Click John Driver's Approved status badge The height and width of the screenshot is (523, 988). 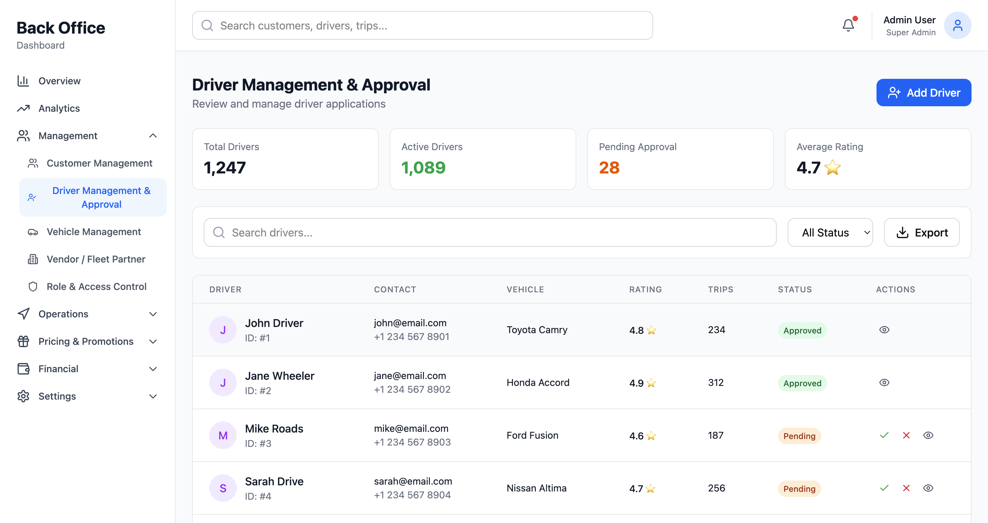[x=802, y=330]
